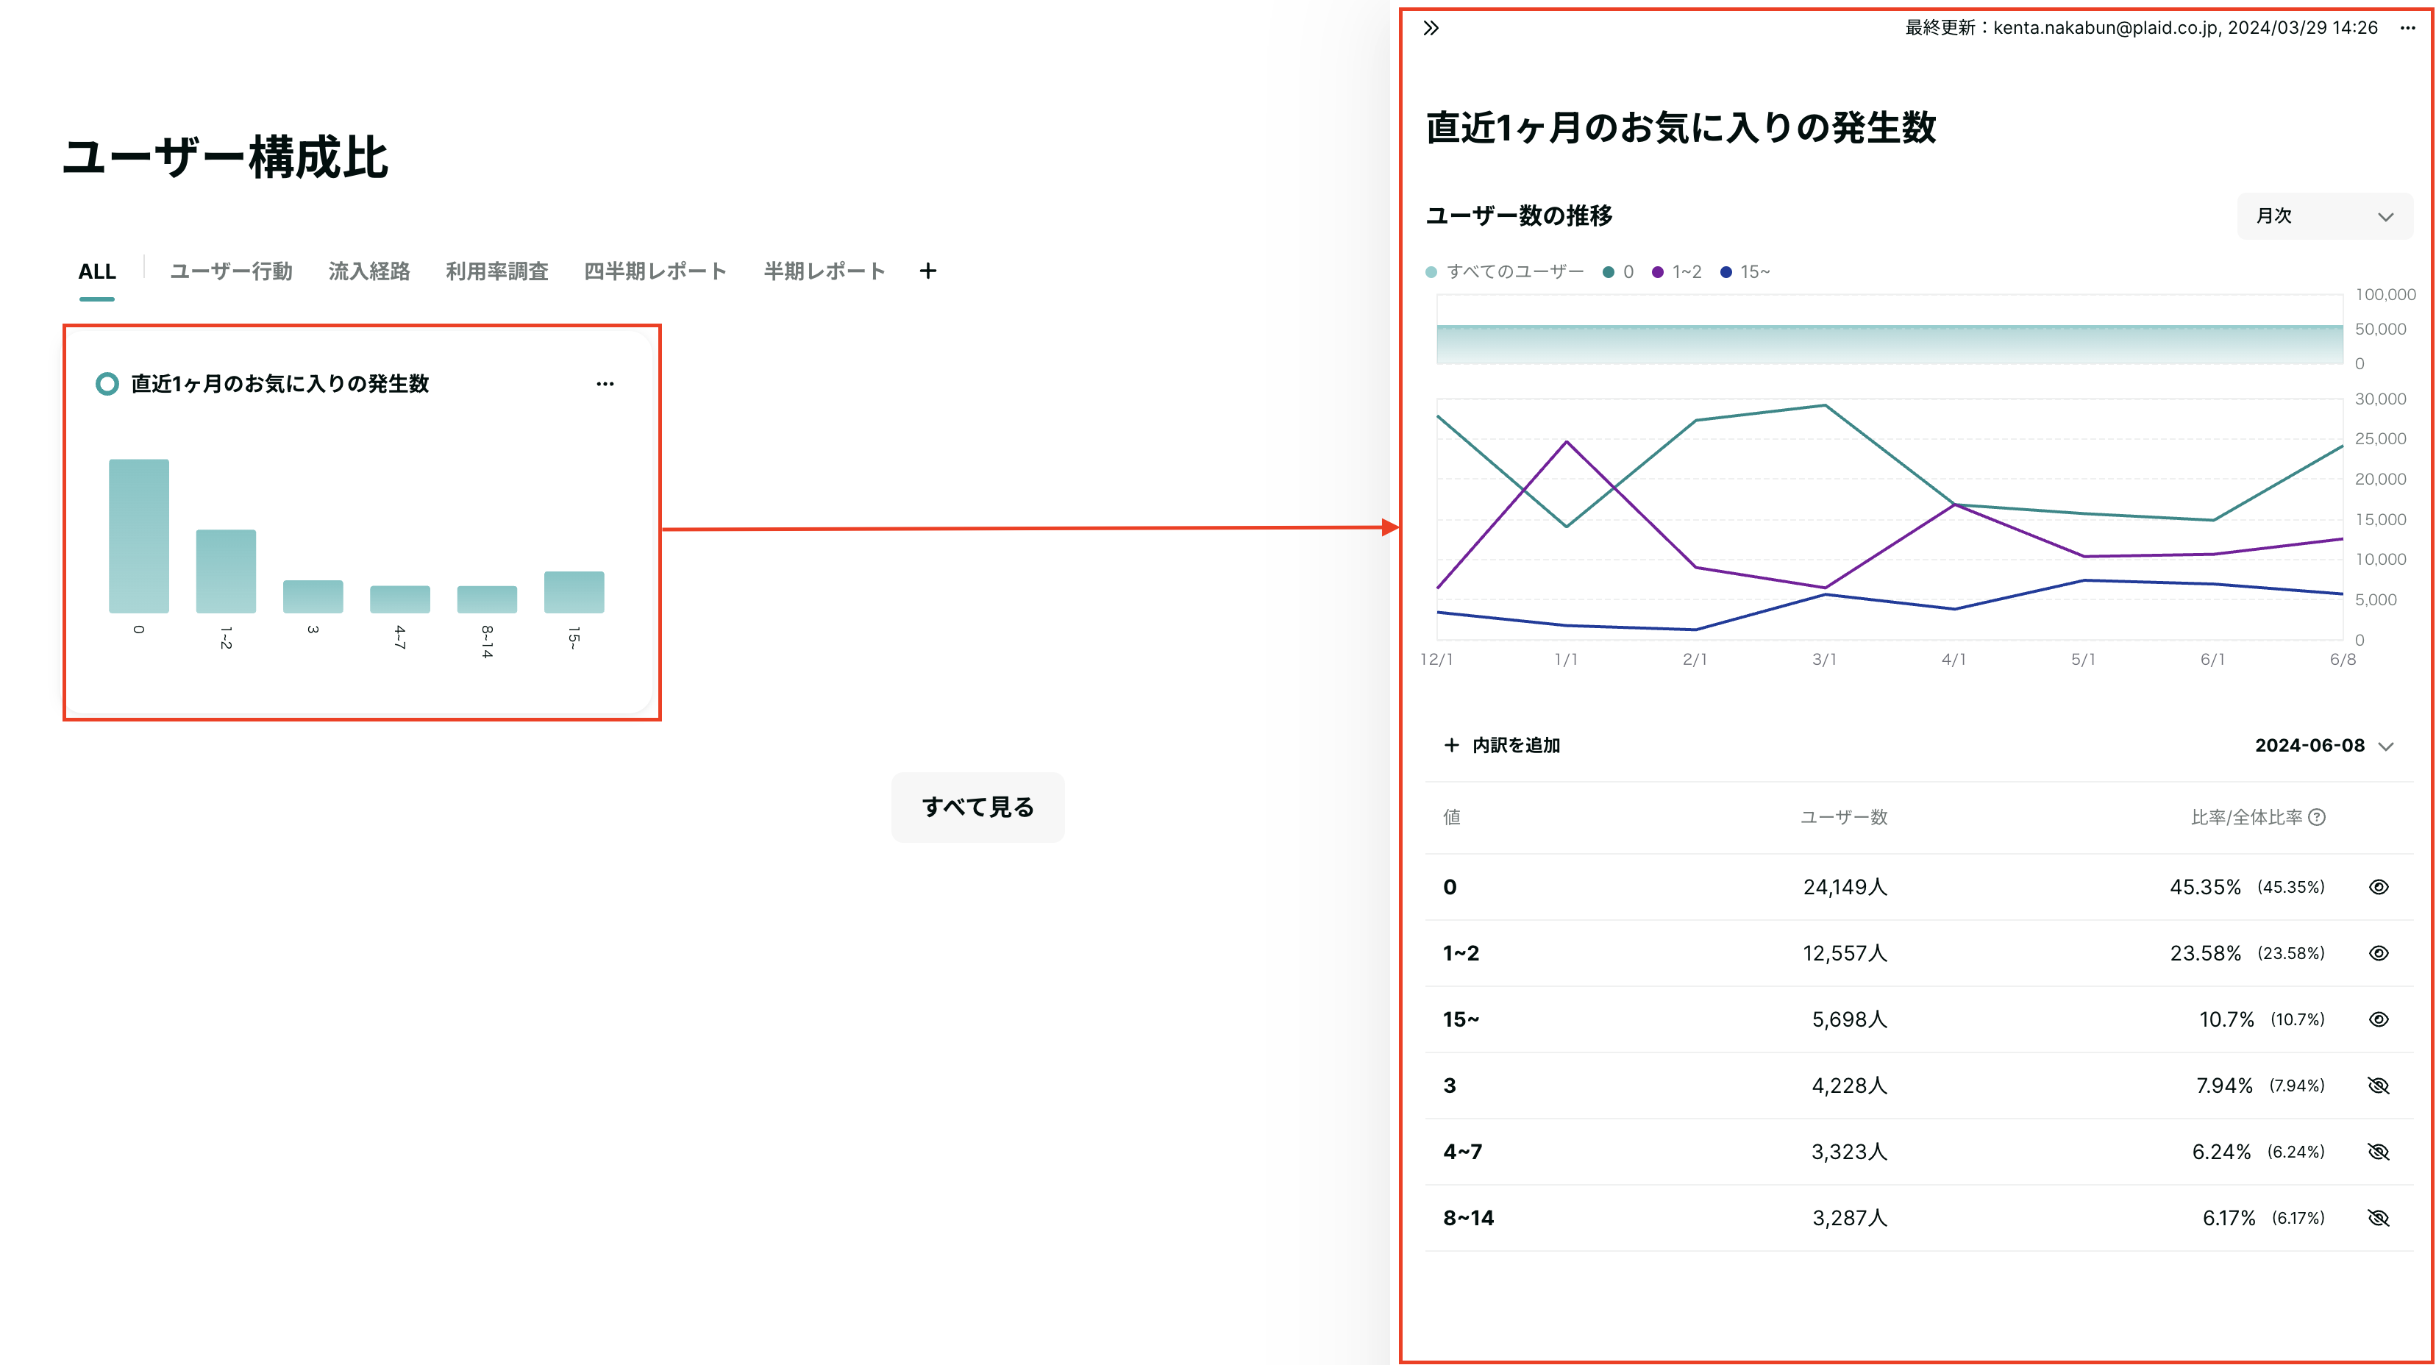Image resolution: width=2436 pixels, height=1365 pixels.
Task: Click the 8~14 row label
Action: 1469,1219
